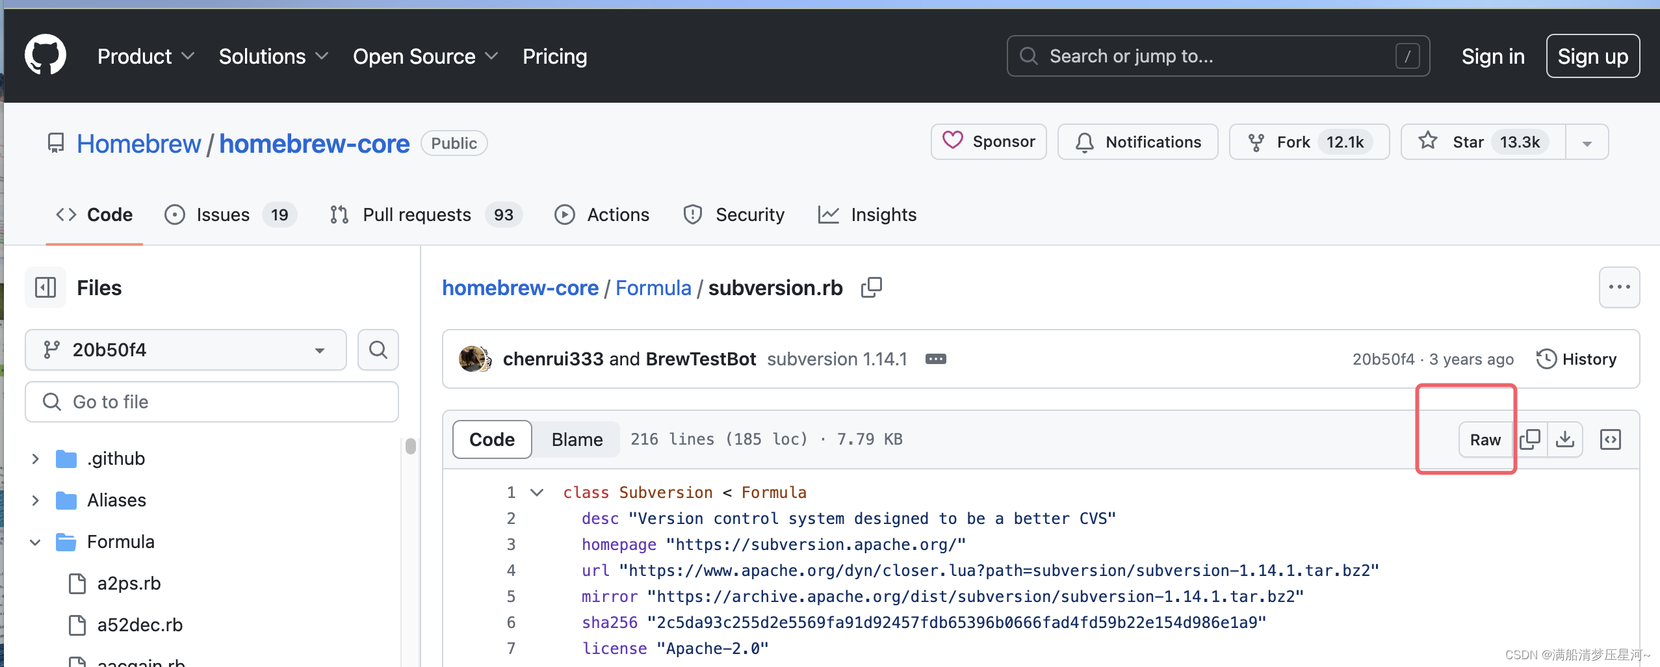This screenshot has height=667, width=1660.
Task: Open the 20b50f4 branch selector dropdown
Action: pyautogui.click(x=185, y=350)
